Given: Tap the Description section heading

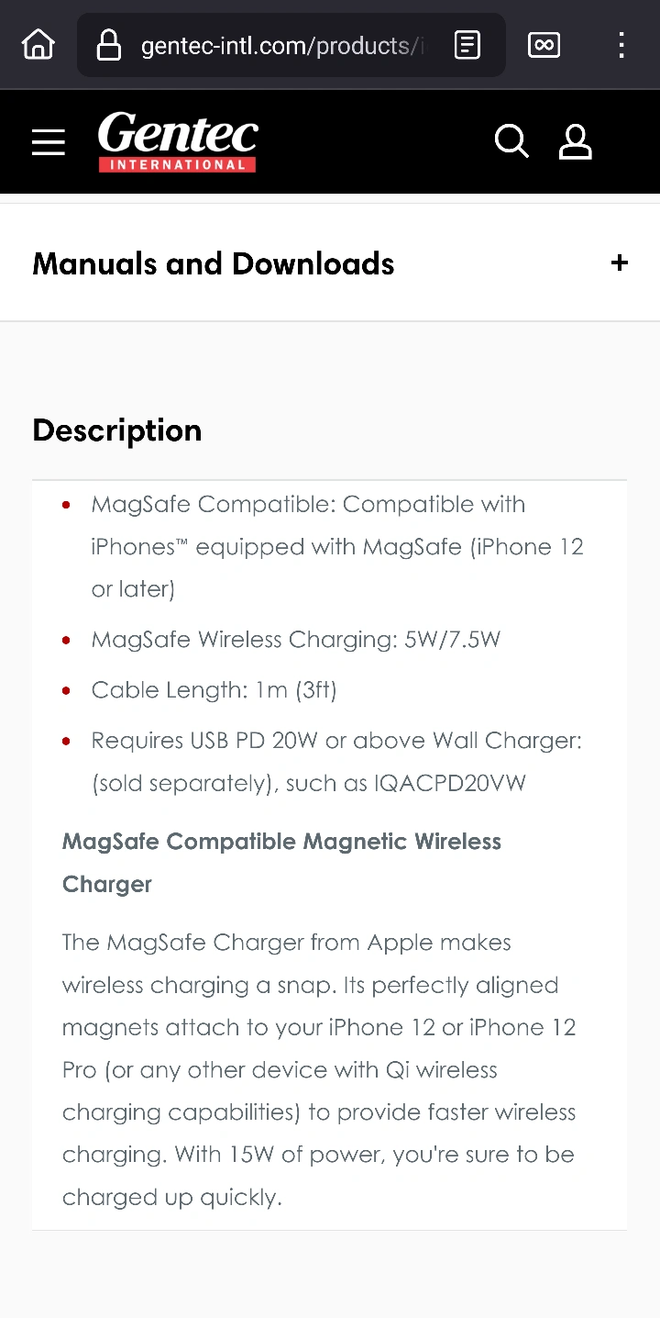Looking at the screenshot, I should pyautogui.click(x=117, y=430).
